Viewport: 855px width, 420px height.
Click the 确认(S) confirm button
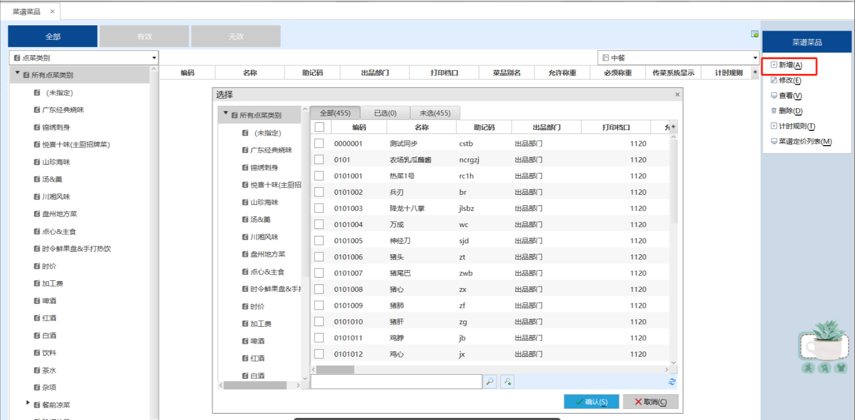coord(591,402)
